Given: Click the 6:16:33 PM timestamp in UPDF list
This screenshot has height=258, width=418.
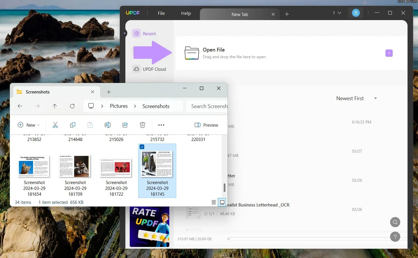Looking at the screenshot, I should pos(362,122).
